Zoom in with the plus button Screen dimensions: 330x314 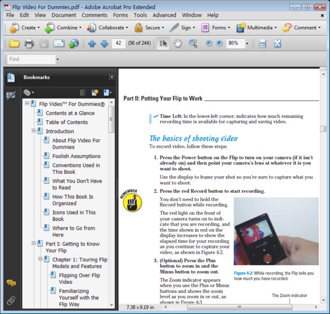[219, 44]
